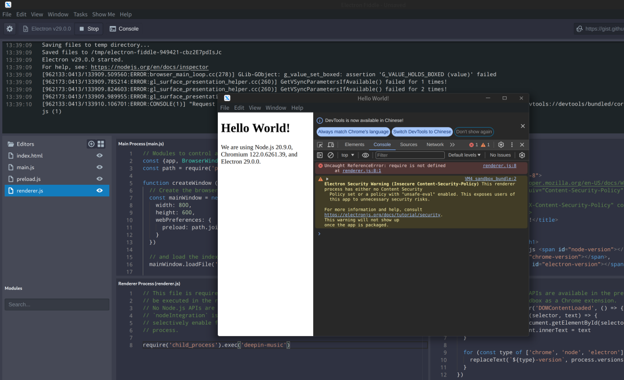This screenshot has width=624, height=380.
Task: Open DevTools settings gear
Action: click(x=501, y=145)
